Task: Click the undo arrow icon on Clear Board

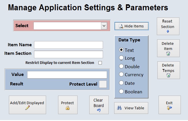Action: (99, 110)
